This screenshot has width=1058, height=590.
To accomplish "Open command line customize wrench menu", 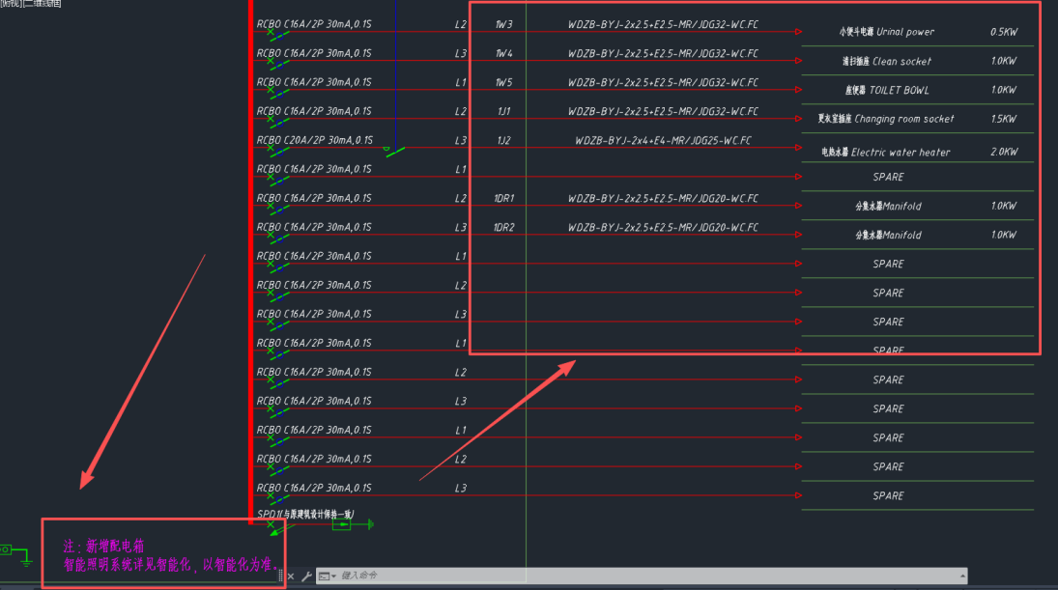I will 306,576.
